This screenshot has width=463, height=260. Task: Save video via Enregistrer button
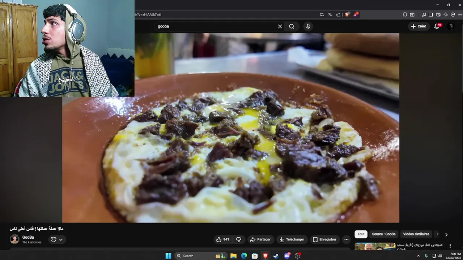tap(324, 239)
